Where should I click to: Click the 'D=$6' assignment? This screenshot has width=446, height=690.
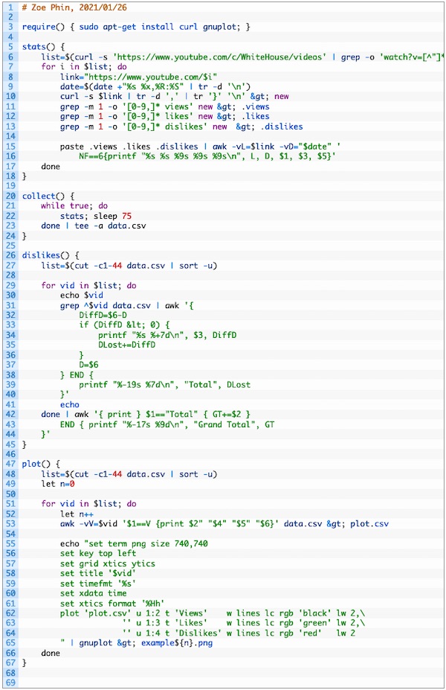(x=88, y=365)
